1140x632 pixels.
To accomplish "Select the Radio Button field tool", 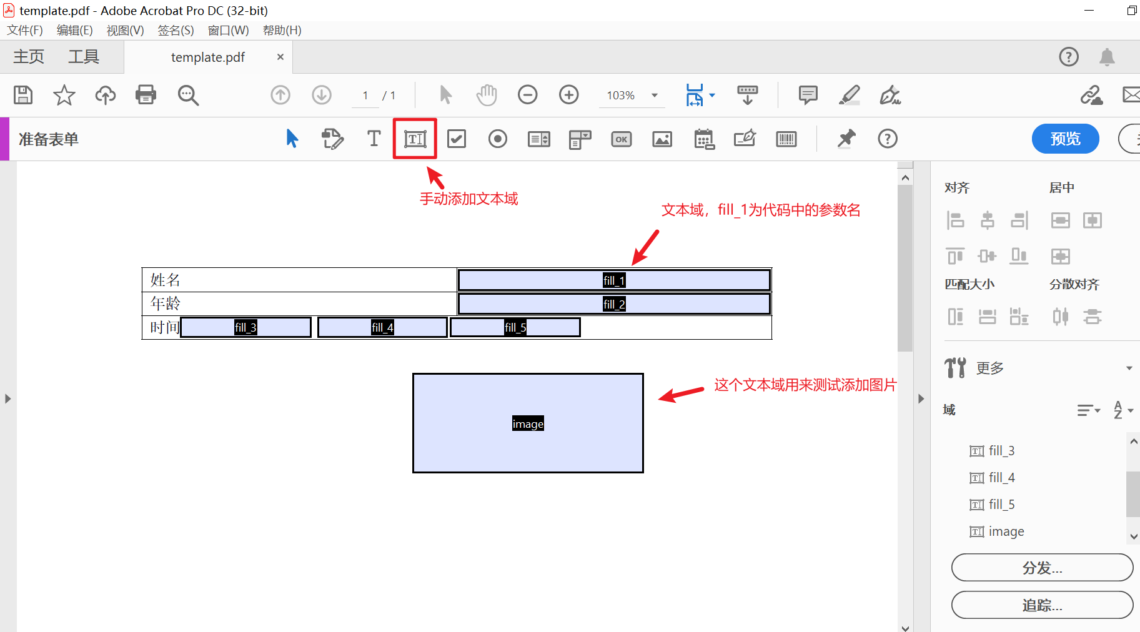I will click(x=497, y=139).
